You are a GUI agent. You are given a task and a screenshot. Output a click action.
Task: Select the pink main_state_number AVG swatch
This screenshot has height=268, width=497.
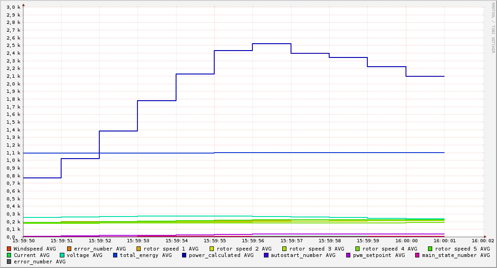tap(417, 255)
